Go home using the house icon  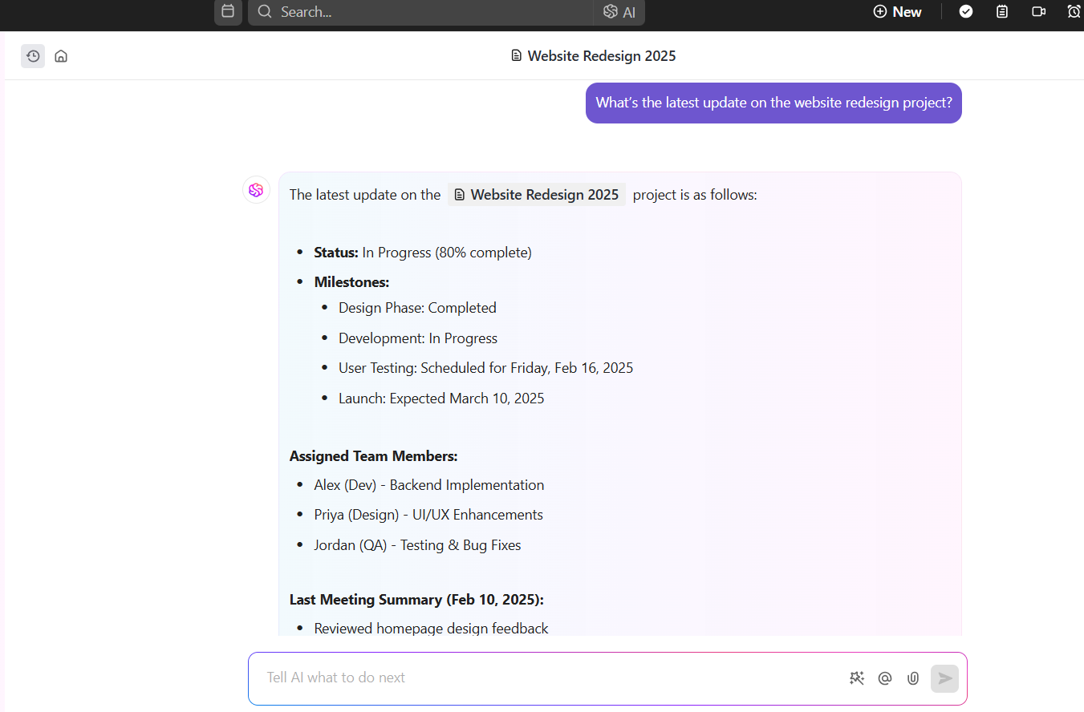click(x=61, y=55)
